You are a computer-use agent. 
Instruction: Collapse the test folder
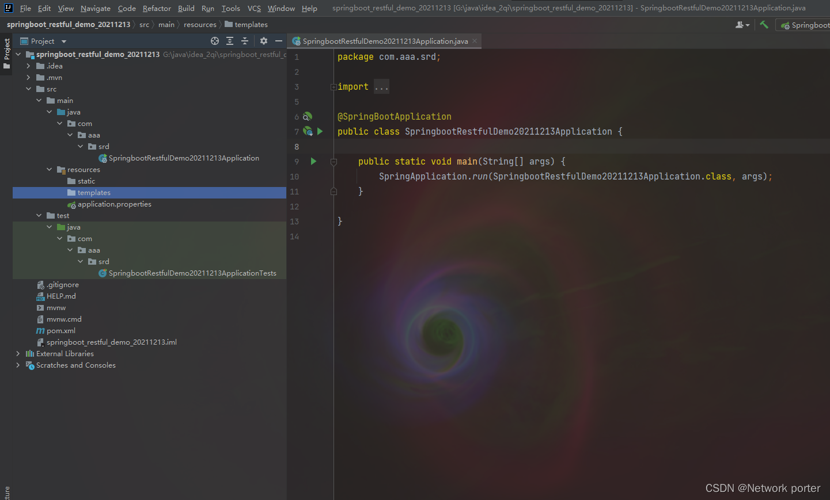[39, 215]
